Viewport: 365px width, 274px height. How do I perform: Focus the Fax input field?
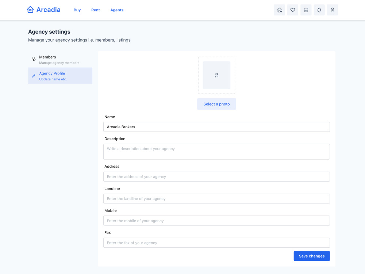point(216,243)
